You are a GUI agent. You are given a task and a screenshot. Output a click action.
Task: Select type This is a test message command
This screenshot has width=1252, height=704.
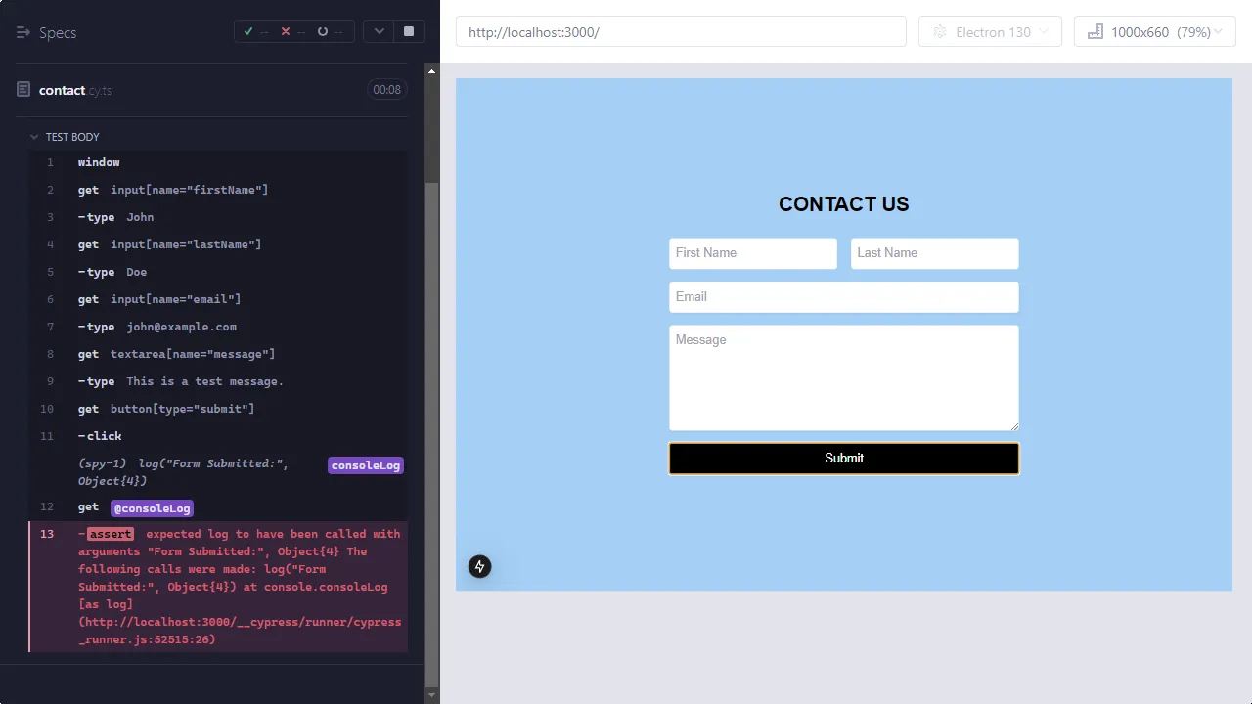tap(219, 381)
